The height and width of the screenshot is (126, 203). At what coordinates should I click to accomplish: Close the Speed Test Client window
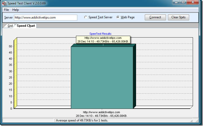pyautogui.click(x=193, y=2)
